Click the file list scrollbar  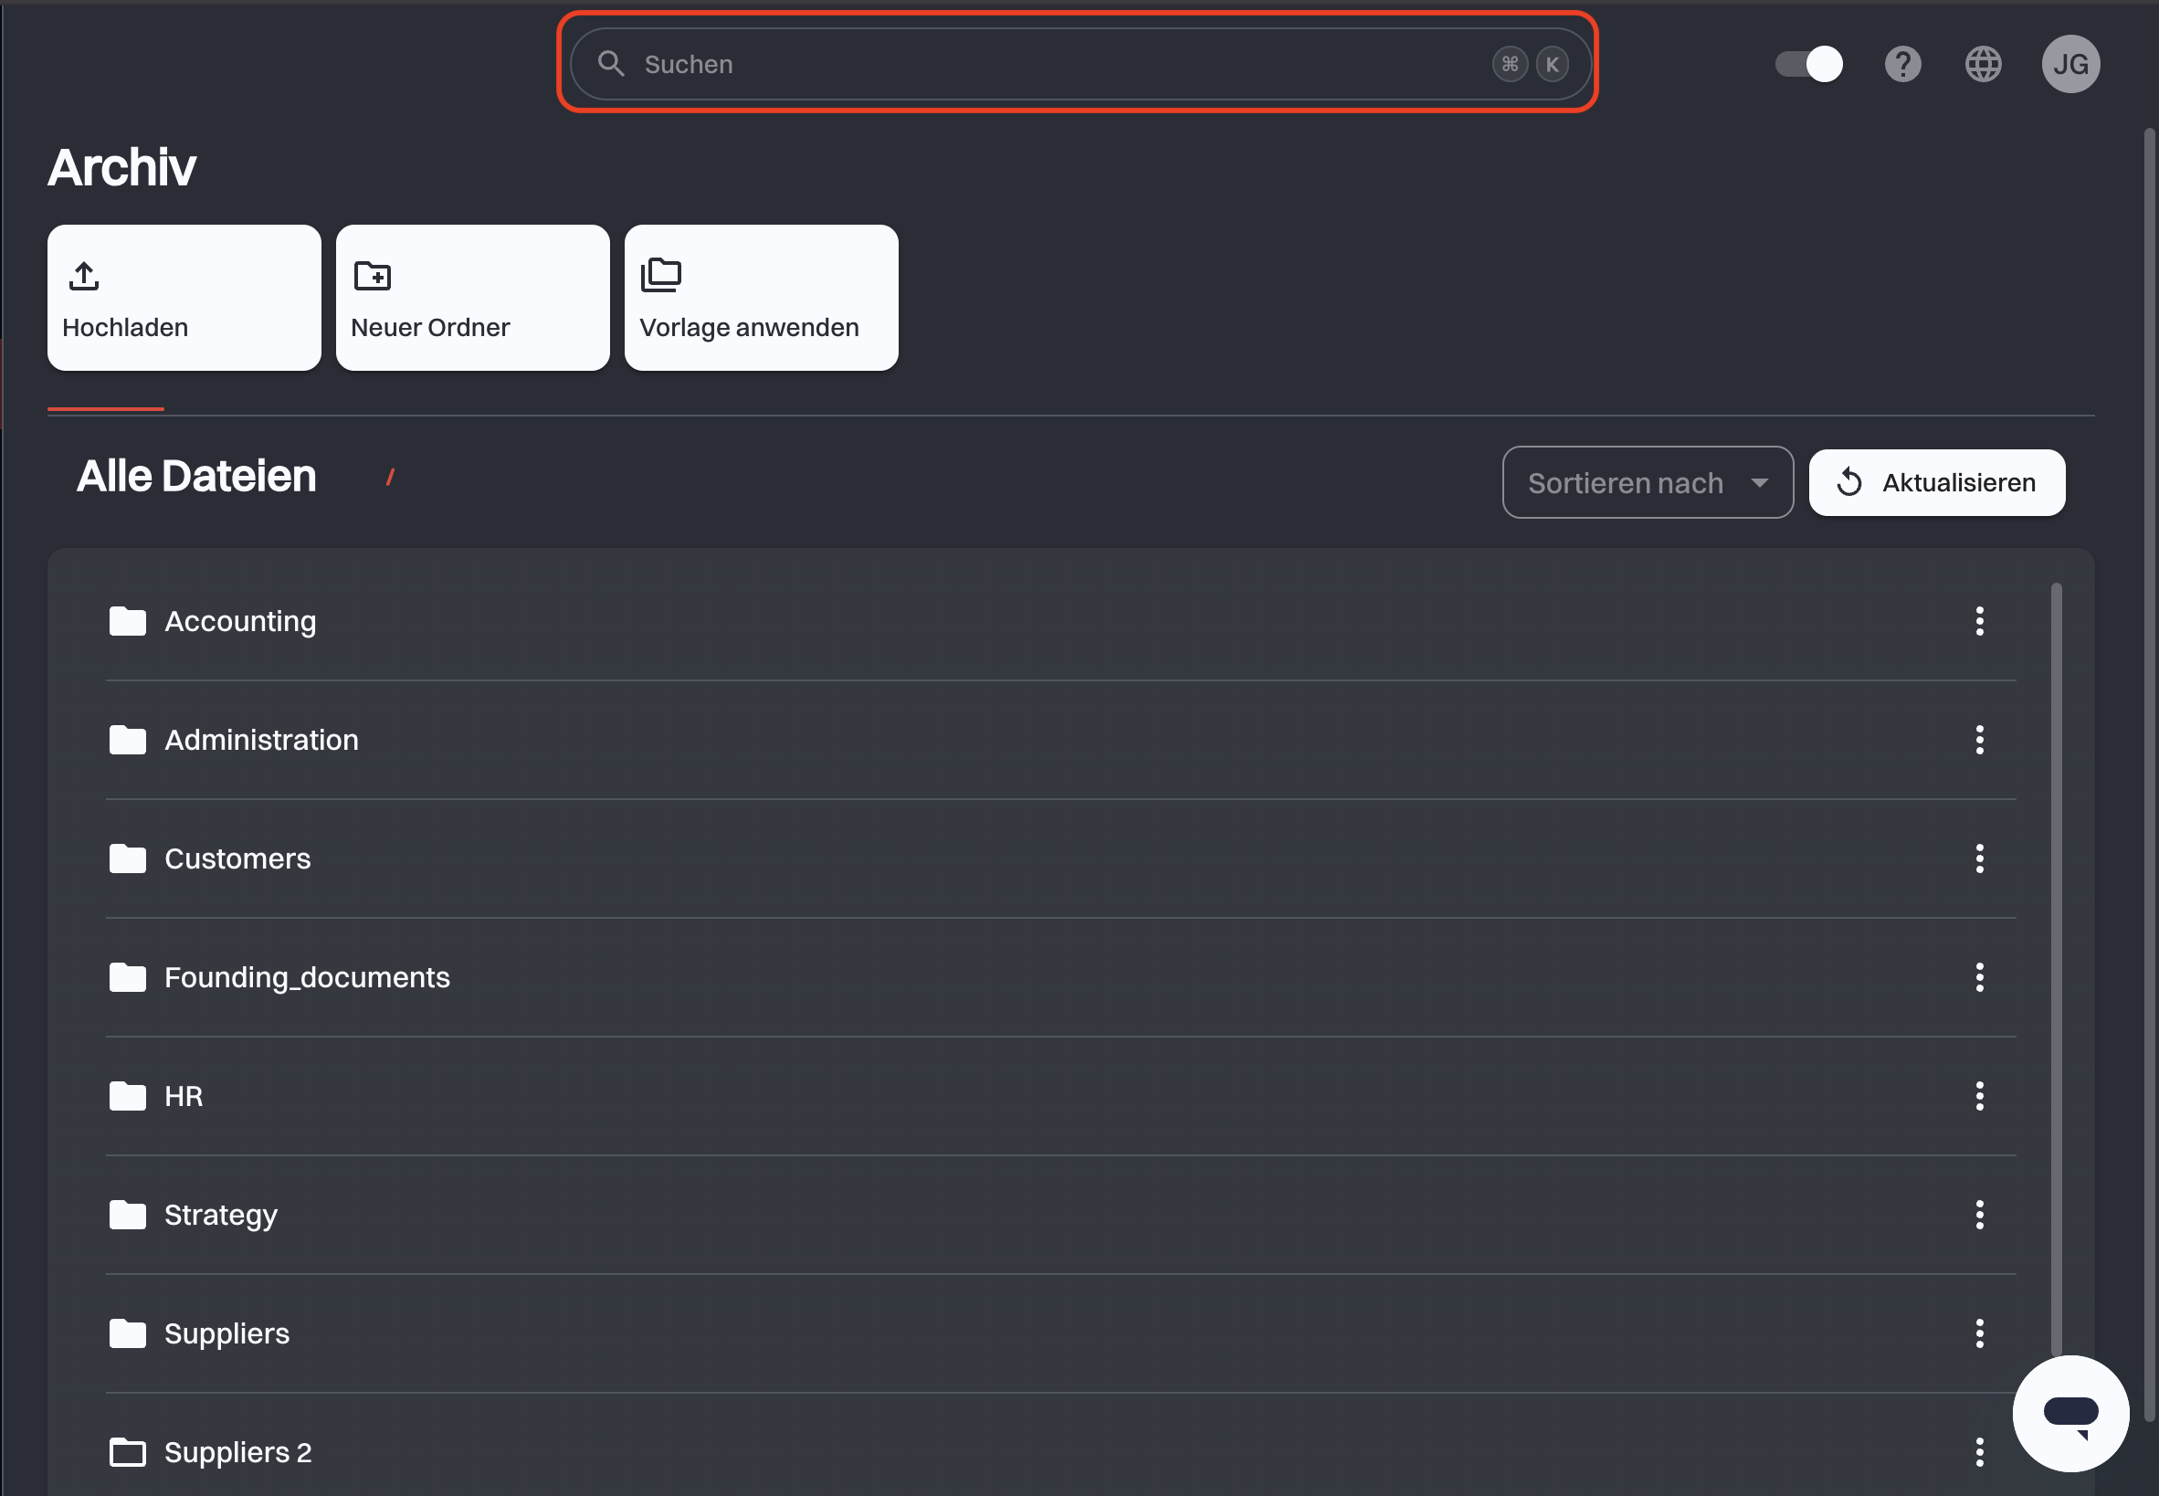2057,968
